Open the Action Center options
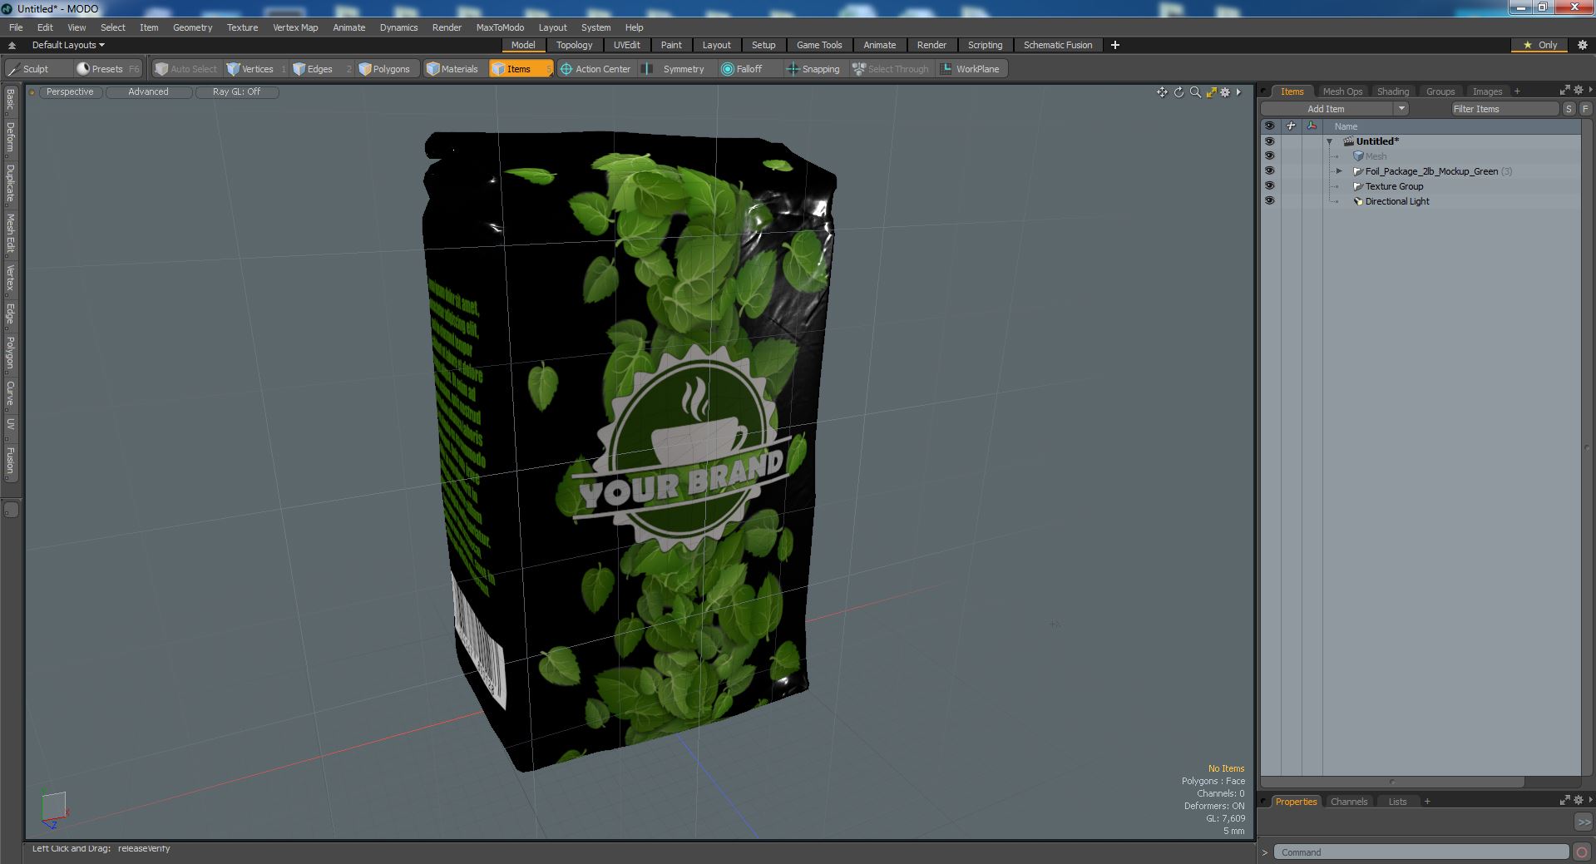Viewport: 1596px width, 864px height. 595,69
